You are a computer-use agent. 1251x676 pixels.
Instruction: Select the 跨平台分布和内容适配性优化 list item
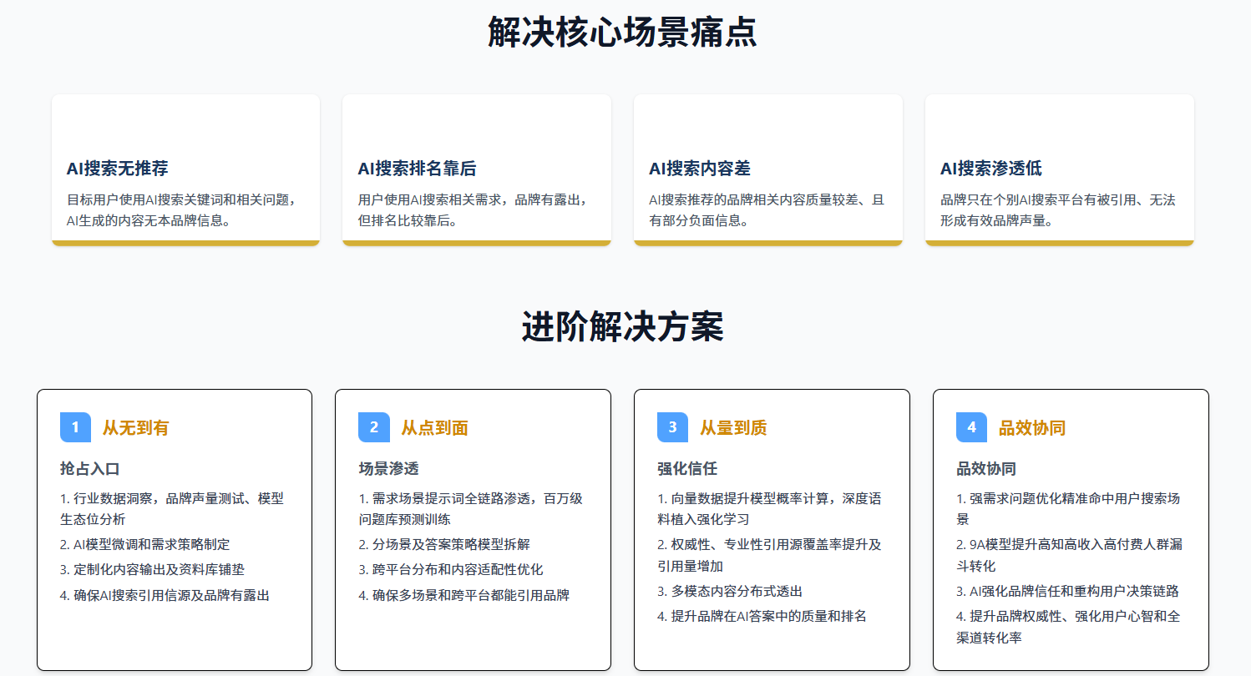pos(451,569)
